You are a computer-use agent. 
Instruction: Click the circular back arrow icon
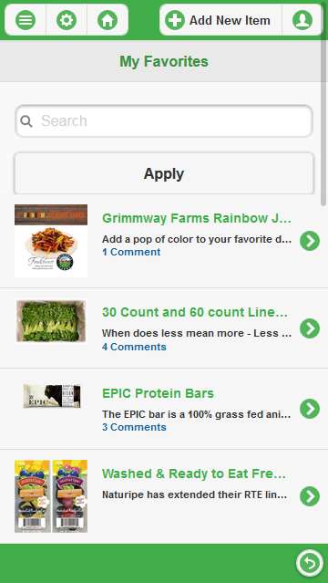tap(310, 563)
